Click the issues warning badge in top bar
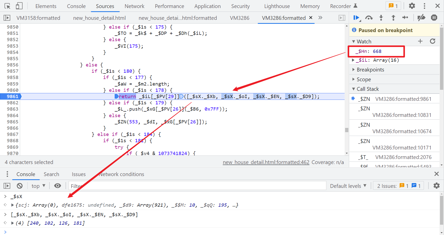Image resolution: width=444 pixels, height=235 pixels. pos(393,6)
